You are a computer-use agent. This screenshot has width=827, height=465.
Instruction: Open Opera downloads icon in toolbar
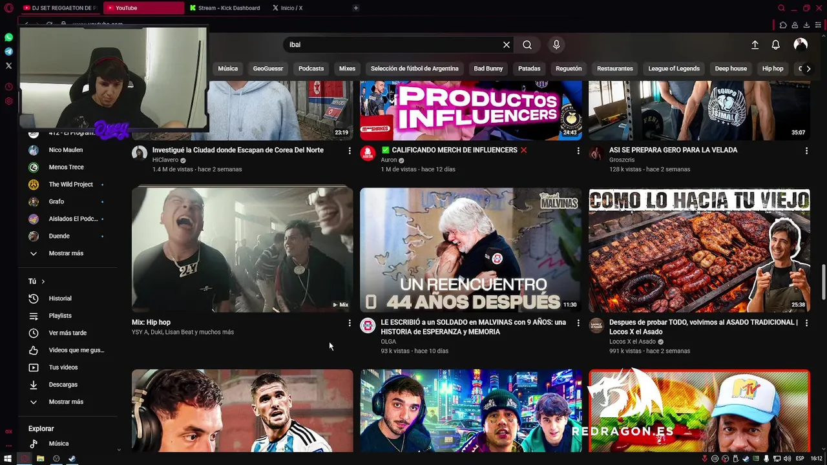(806, 25)
